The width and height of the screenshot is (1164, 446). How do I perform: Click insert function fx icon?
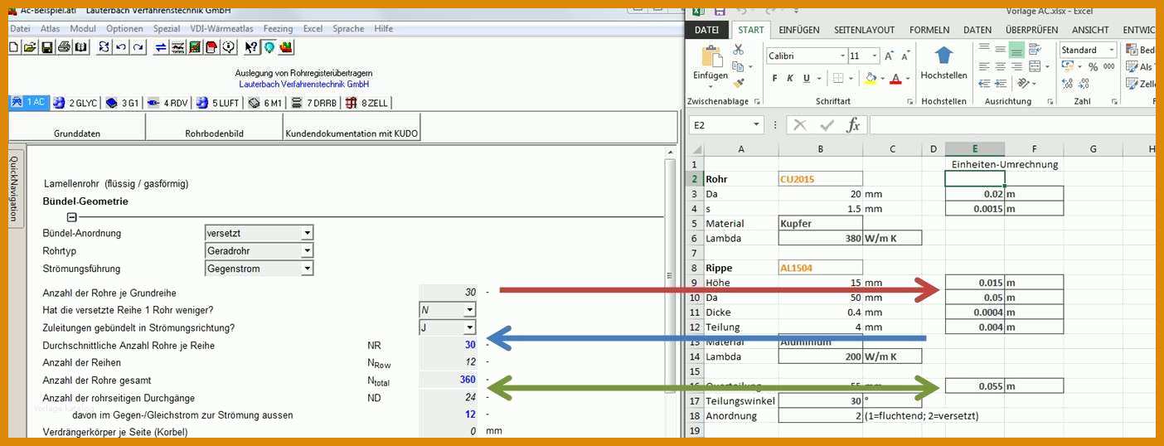pyautogui.click(x=853, y=125)
